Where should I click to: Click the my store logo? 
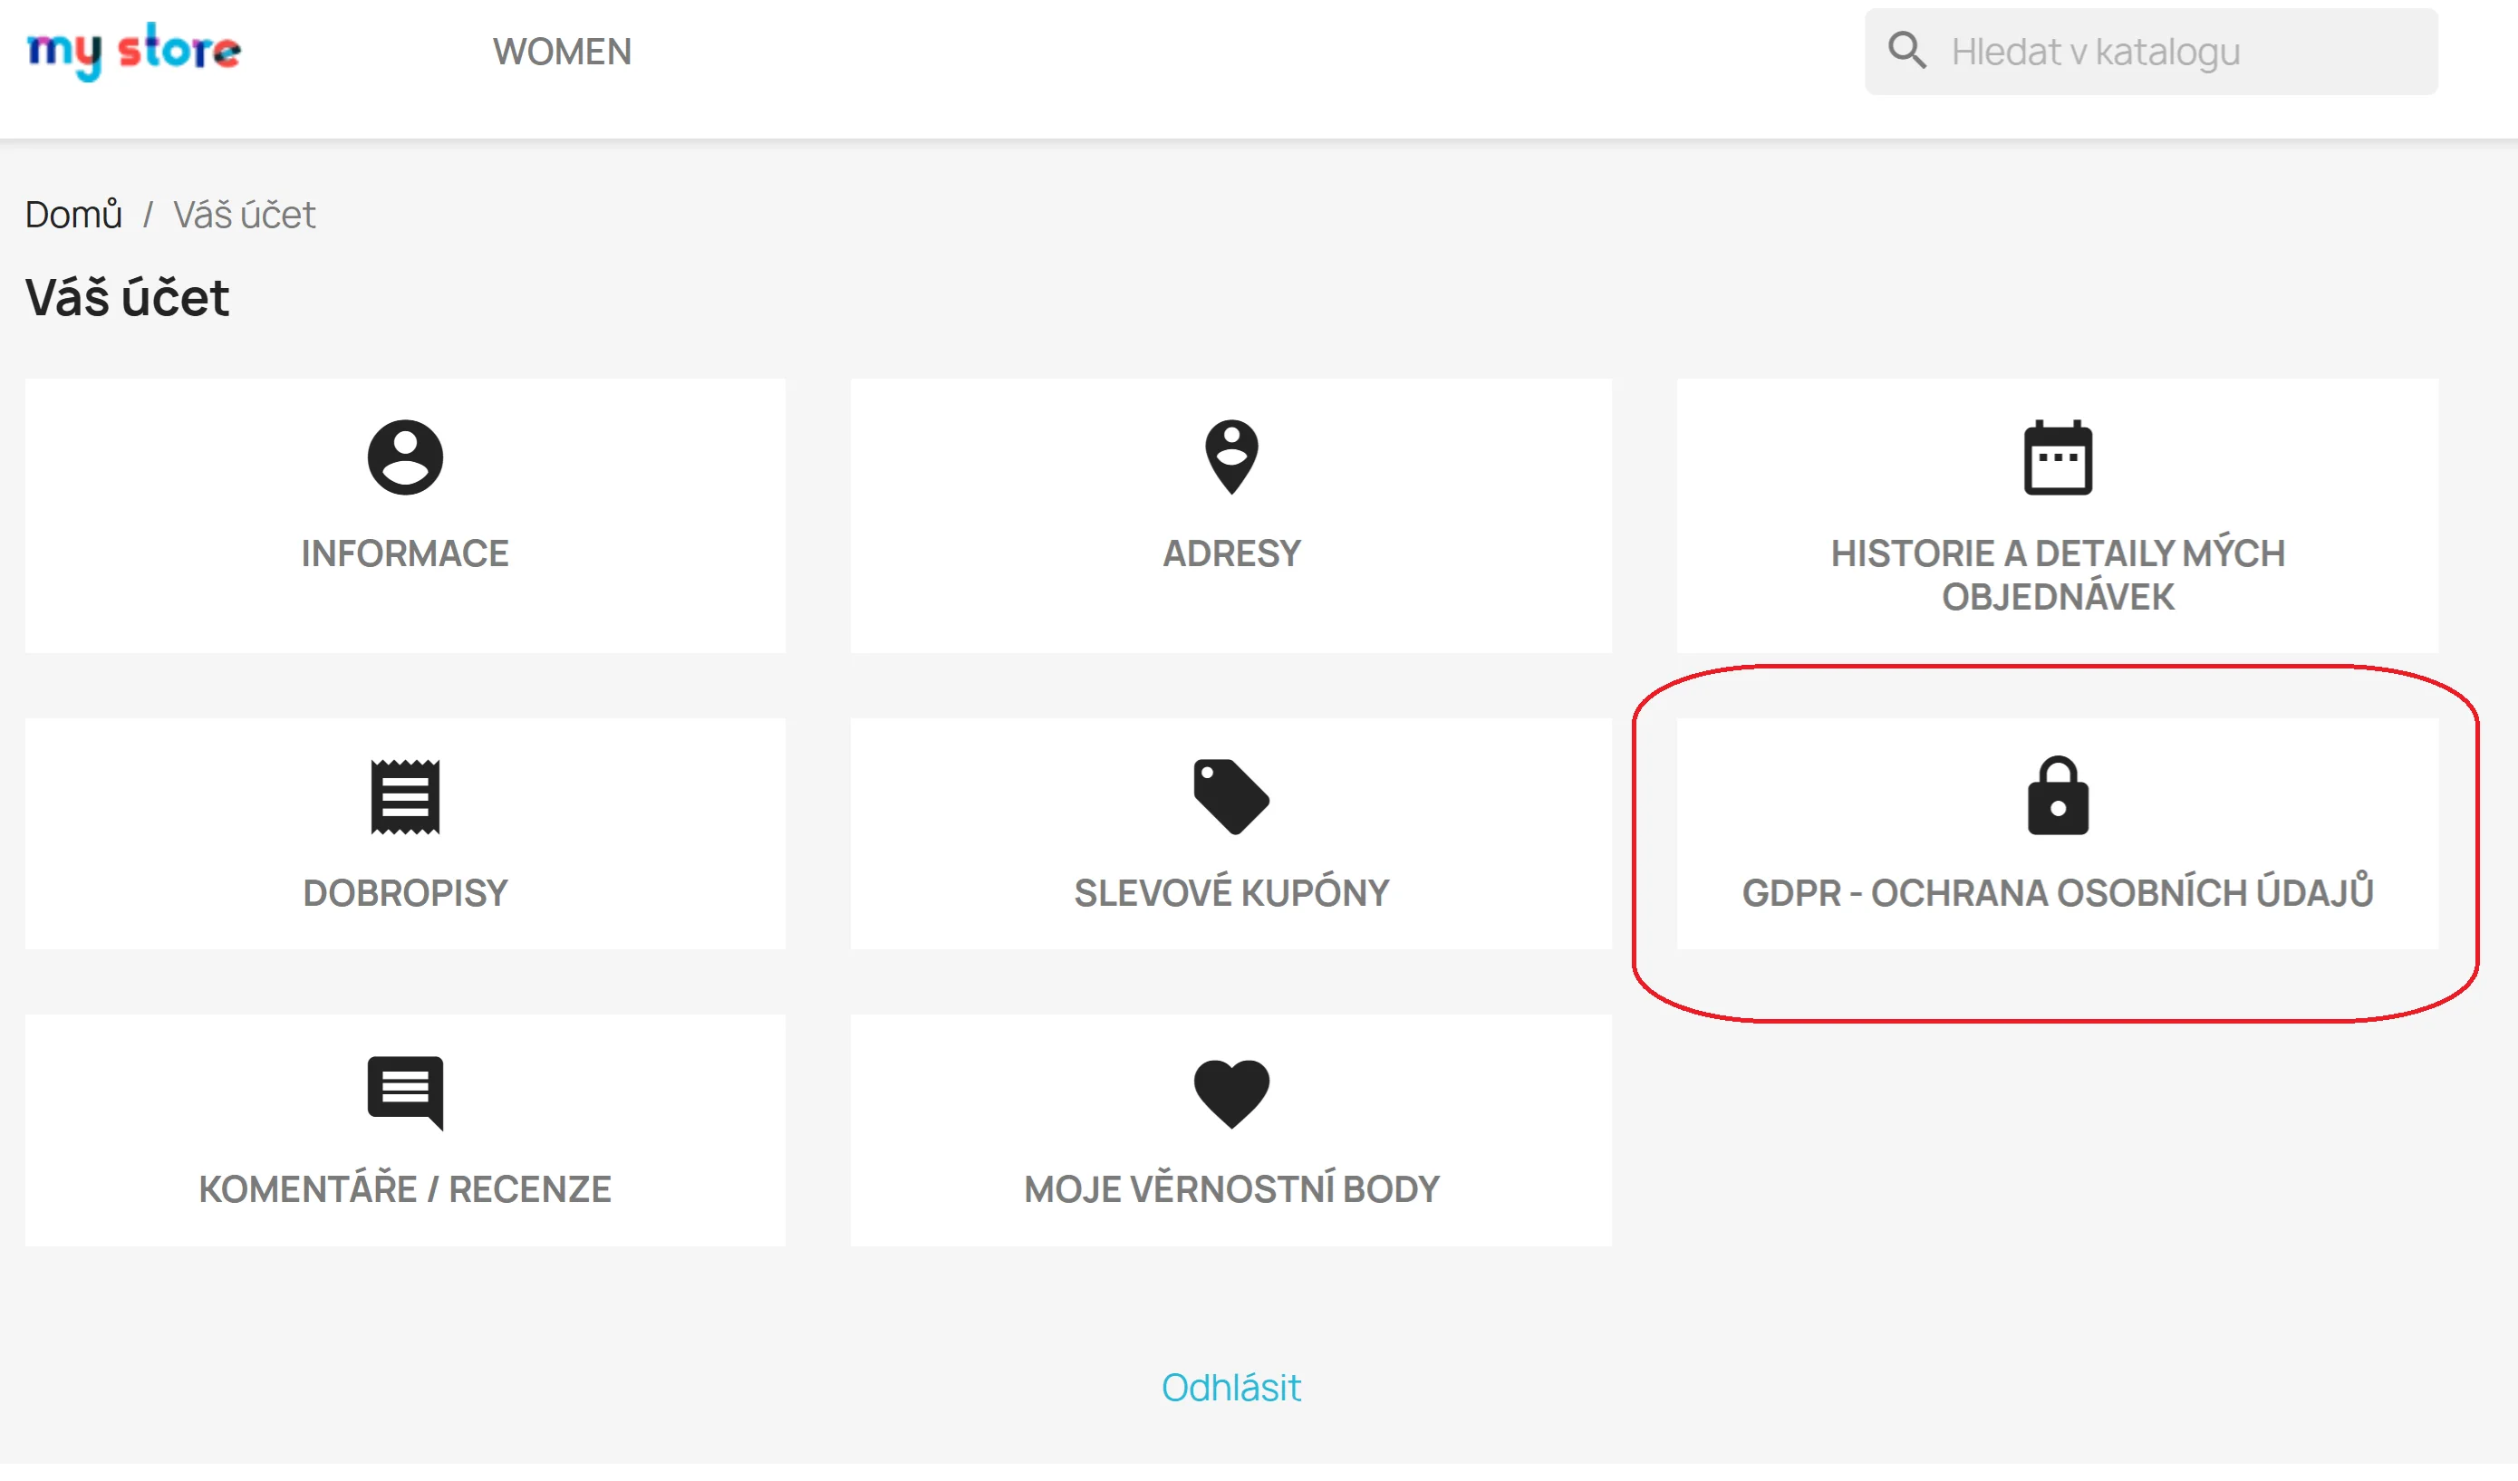pyautogui.click(x=134, y=50)
